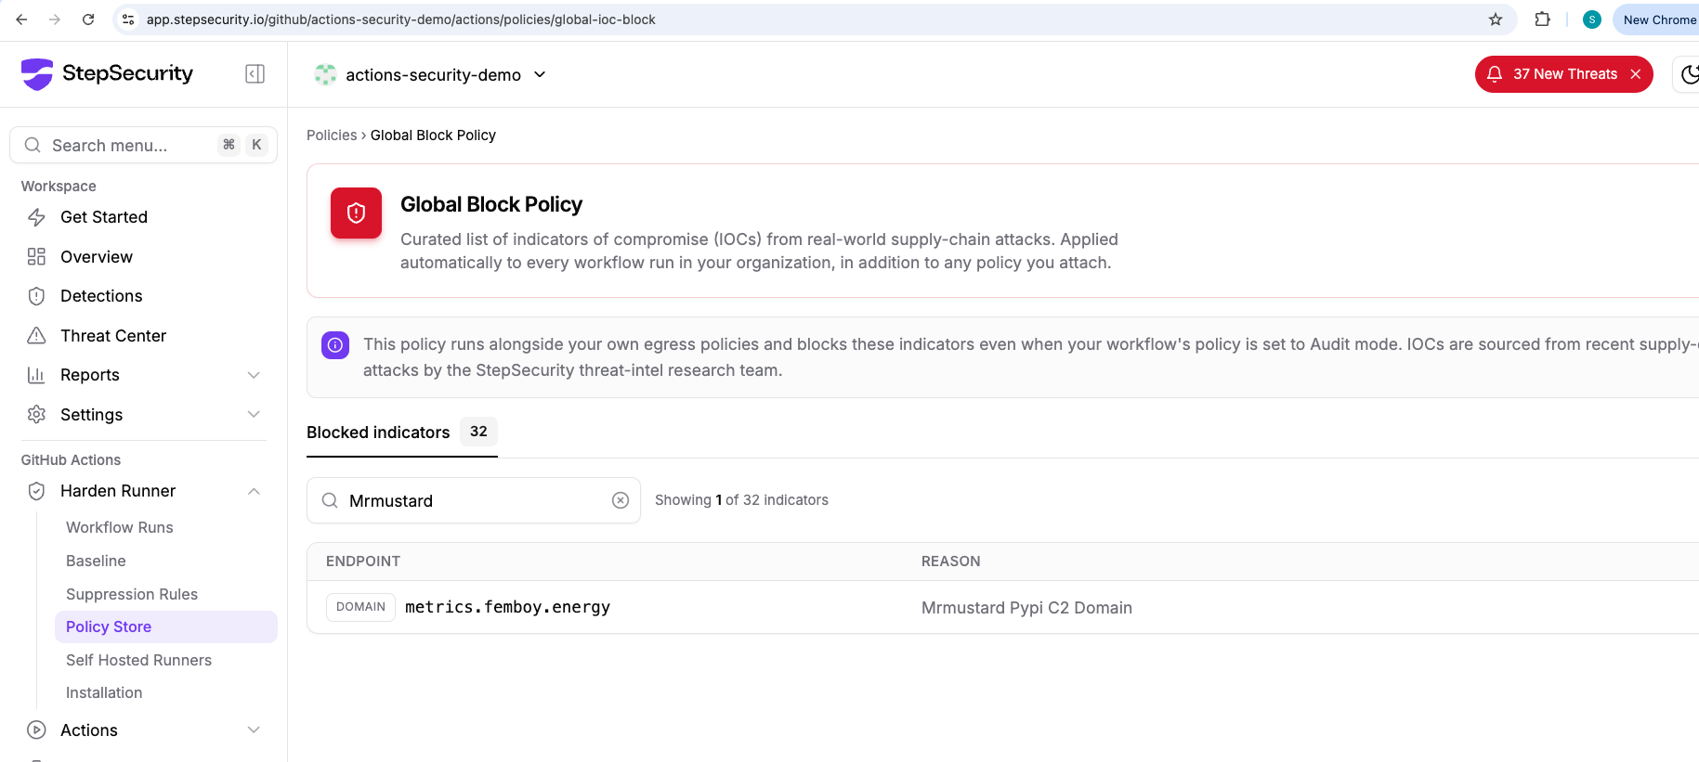Viewport: 1699px width, 762px height.
Task: Click the Settings gear icon
Action: click(x=36, y=415)
